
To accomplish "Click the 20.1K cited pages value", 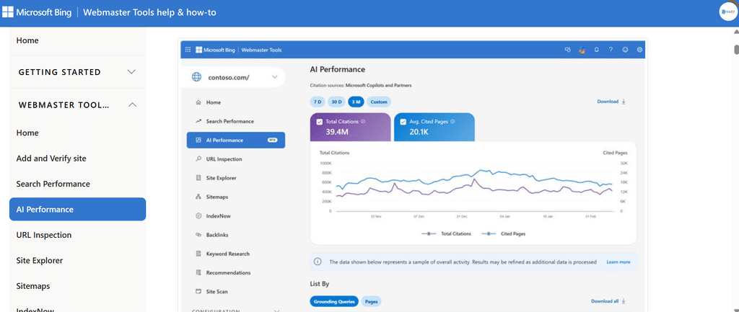I will [419, 132].
